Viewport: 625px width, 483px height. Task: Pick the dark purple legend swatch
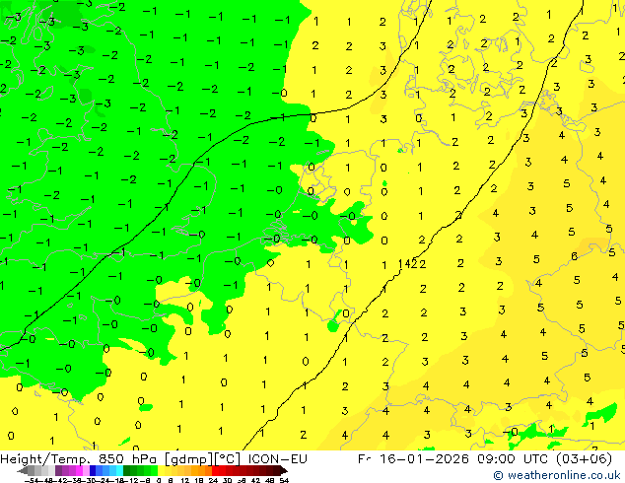(x=58, y=470)
